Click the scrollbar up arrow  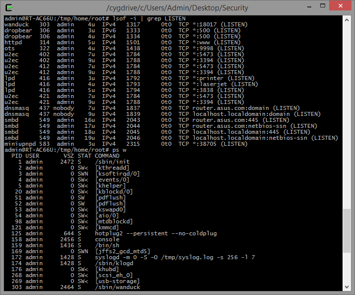point(347,20)
